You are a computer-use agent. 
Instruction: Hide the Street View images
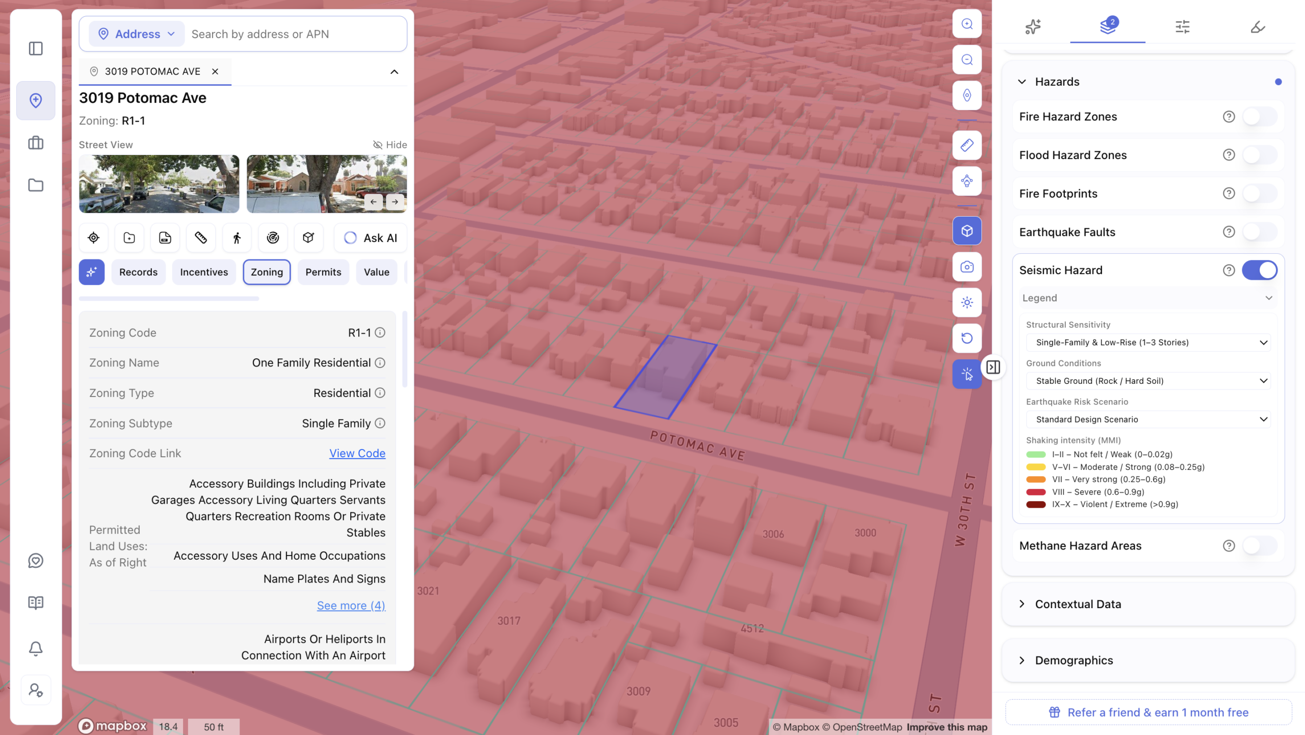(x=390, y=145)
